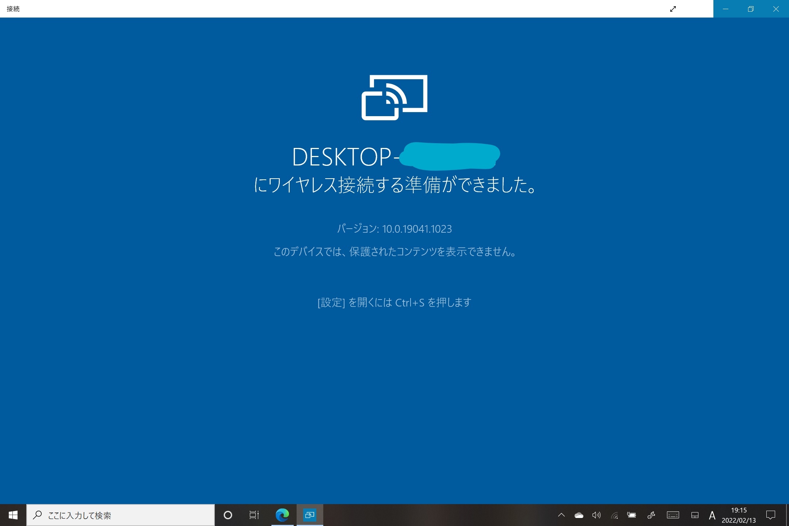The image size is (789, 526).
Task: Launch Microsoft Edge from the taskbar
Action: pos(282,515)
